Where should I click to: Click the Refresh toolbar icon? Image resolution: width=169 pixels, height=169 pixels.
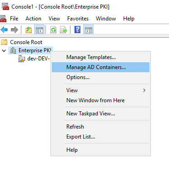click(x=53, y=30)
